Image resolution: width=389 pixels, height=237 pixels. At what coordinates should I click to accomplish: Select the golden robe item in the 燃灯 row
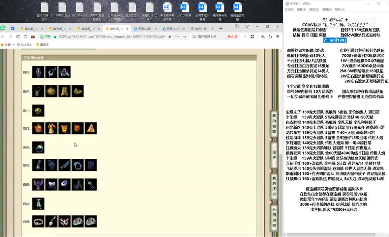click(x=51, y=128)
